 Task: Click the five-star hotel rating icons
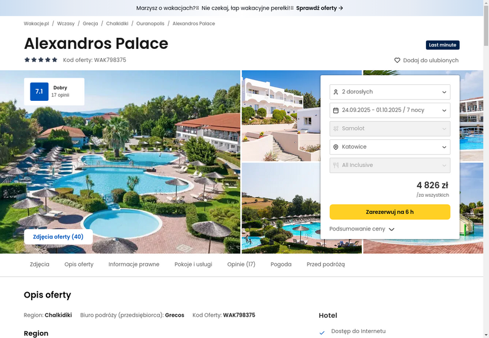41,59
